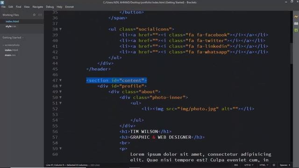Expand the screenshots folder in project tree
The width and height of the screenshot is (299, 168).
[x=11, y=45]
